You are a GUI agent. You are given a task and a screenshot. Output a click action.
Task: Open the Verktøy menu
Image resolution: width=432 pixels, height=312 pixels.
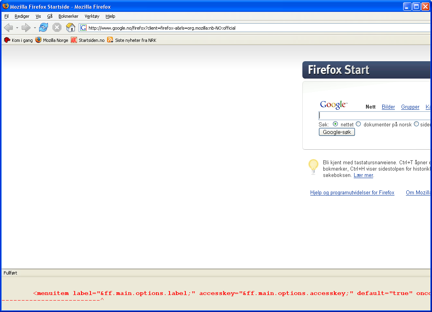(x=92, y=16)
